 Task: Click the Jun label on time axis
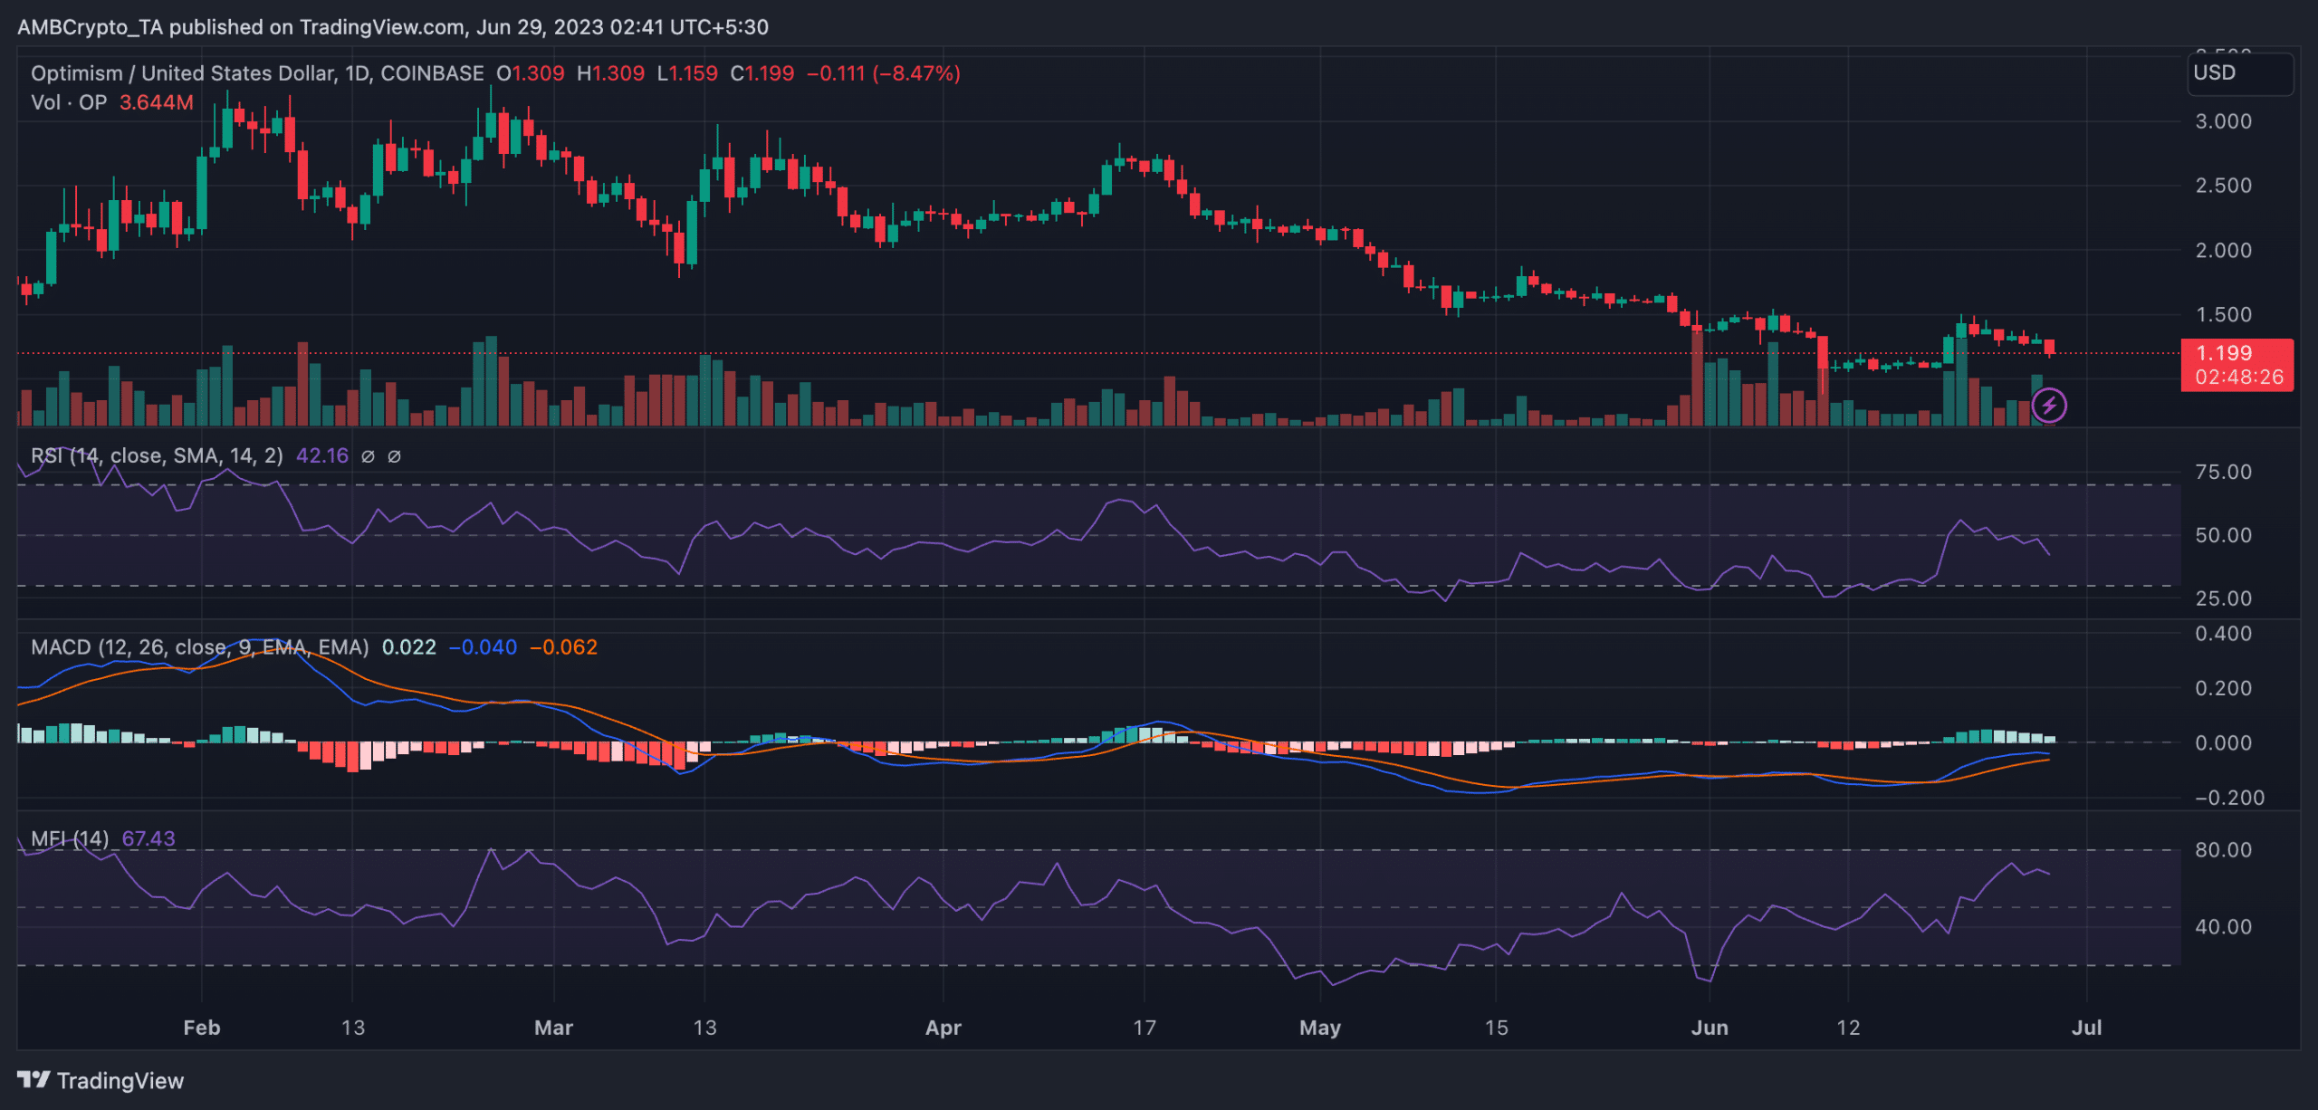(1710, 1028)
